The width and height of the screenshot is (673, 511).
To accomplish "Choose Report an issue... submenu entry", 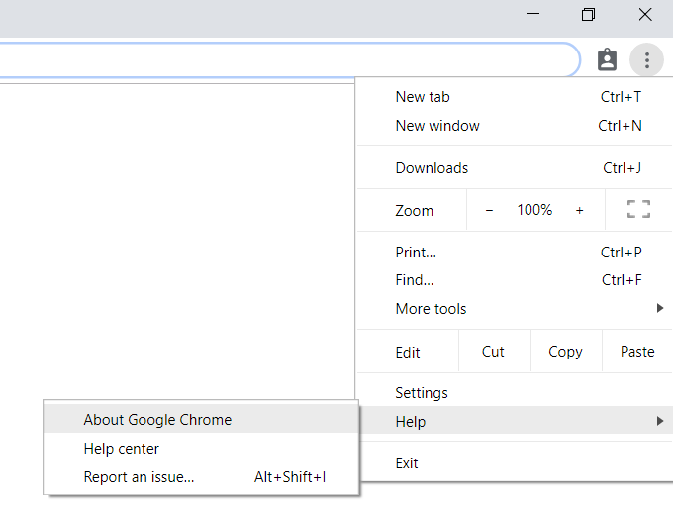I will [201, 476].
